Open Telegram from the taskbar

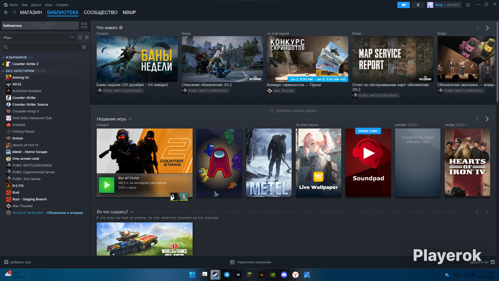click(x=227, y=275)
